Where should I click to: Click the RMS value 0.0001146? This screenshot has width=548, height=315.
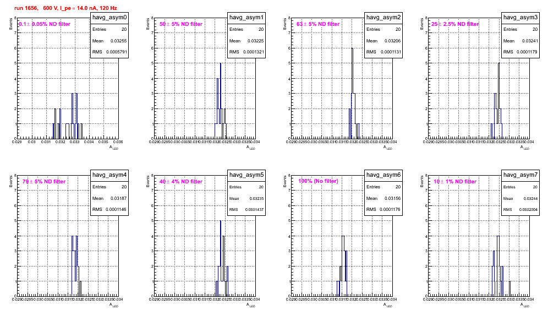tap(117, 210)
